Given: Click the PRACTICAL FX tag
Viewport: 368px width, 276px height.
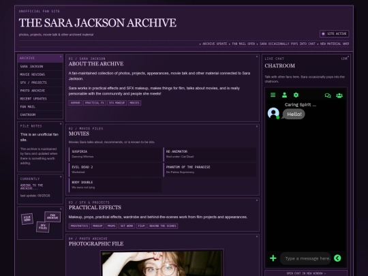Looking at the screenshot, I should [95, 103].
